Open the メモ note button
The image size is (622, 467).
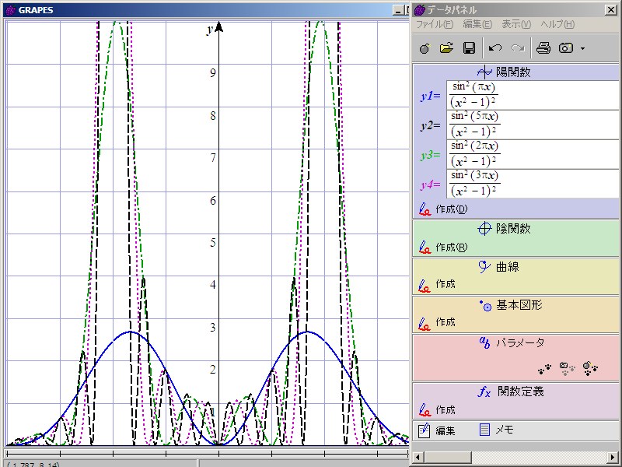pos(496,430)
